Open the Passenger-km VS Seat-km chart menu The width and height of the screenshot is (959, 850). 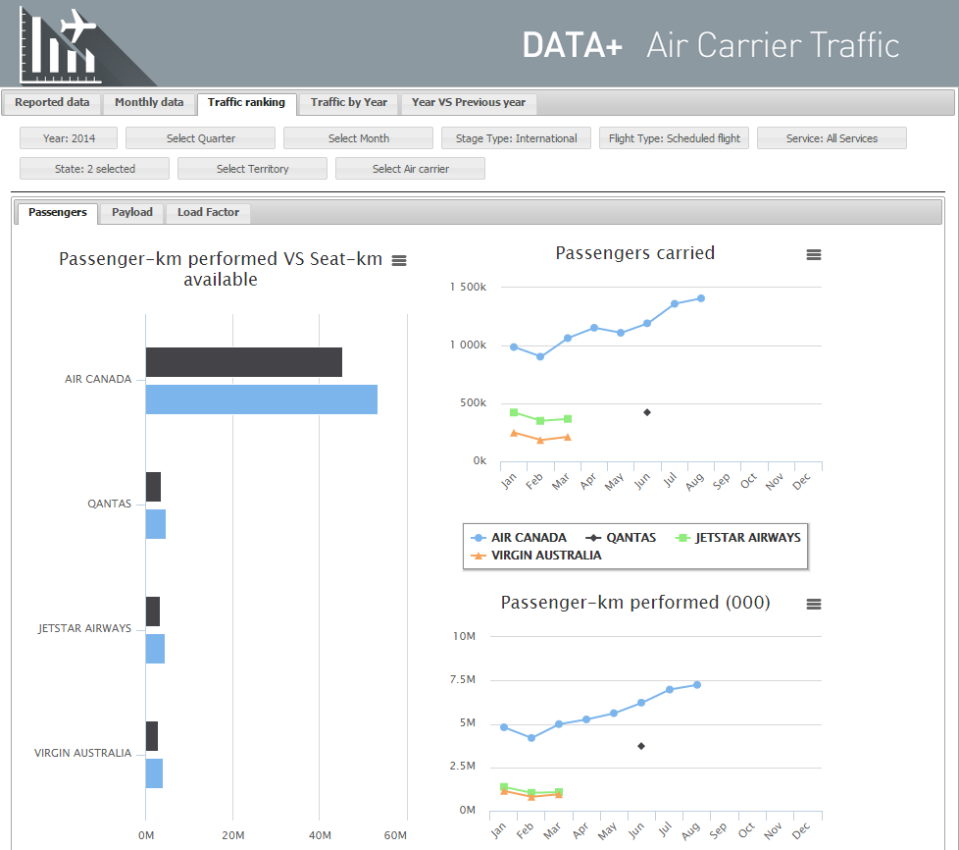point(399,261)
